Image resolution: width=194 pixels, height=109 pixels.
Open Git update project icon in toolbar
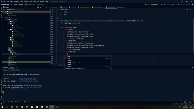176,4
